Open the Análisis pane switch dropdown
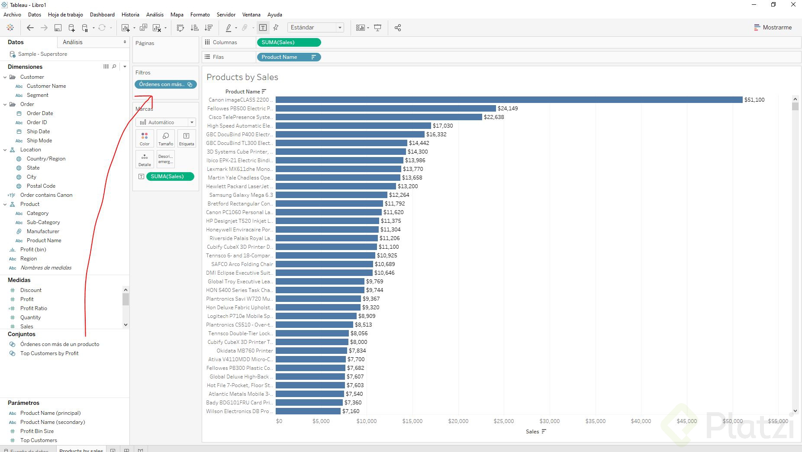Viewport: 802px width, 452px height. tap(125, 42)
